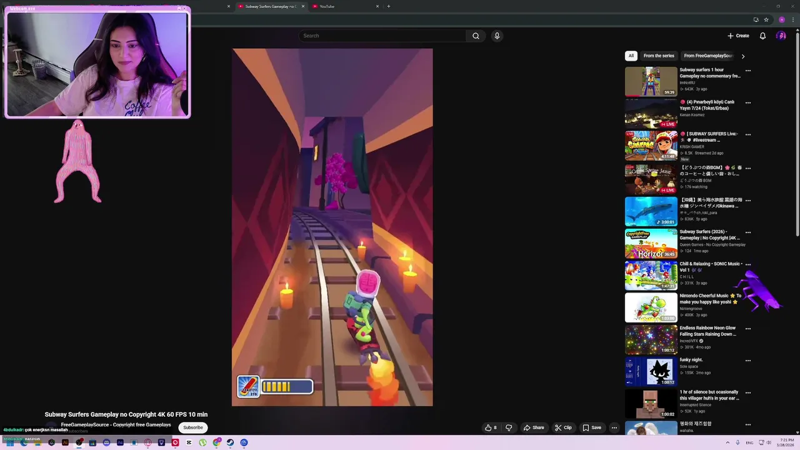Open uTorrent from the taskbar
The height and width of the screenshot is (450, 800).
click(202, 442)
